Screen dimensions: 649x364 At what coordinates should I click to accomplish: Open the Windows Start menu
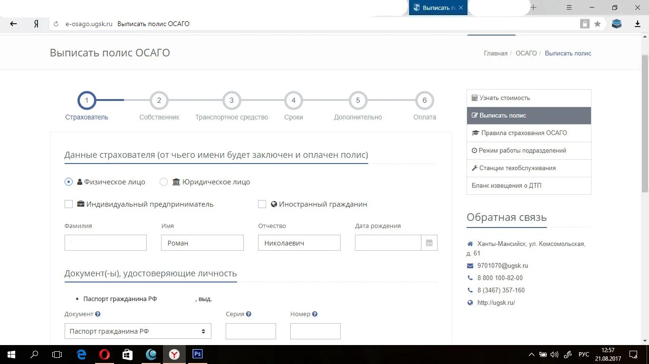click(x=11, y=354)
